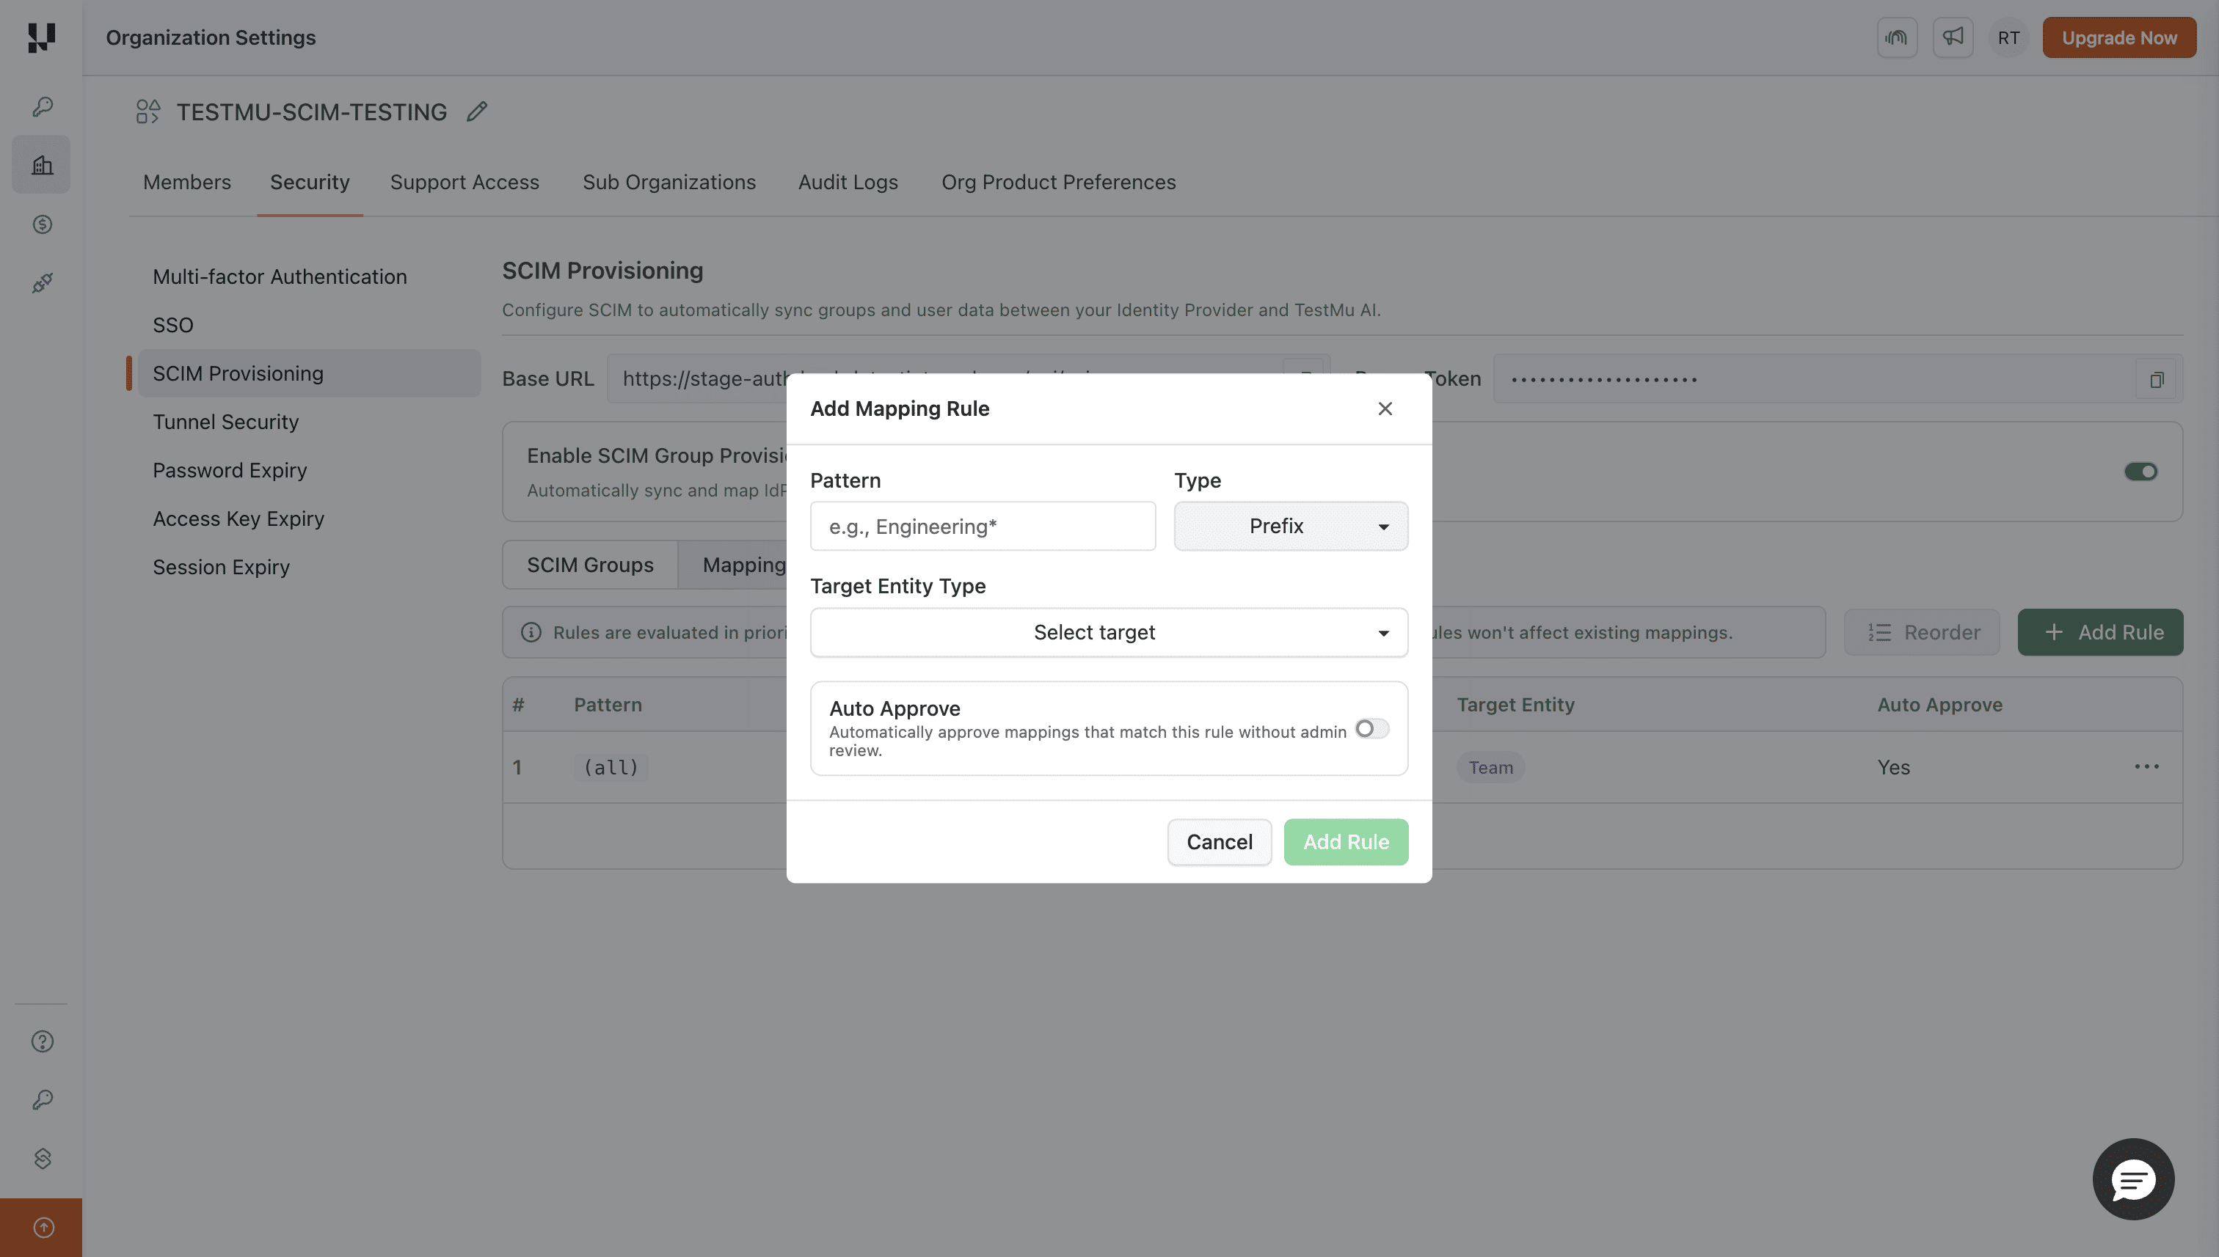Switch to the Audit Logs tab
This screenshot has height=1257, width=2219.
point(848,182)
